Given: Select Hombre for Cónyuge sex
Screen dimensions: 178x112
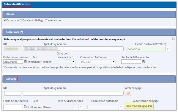Looking at the screenshot, I should coord(29,107).
